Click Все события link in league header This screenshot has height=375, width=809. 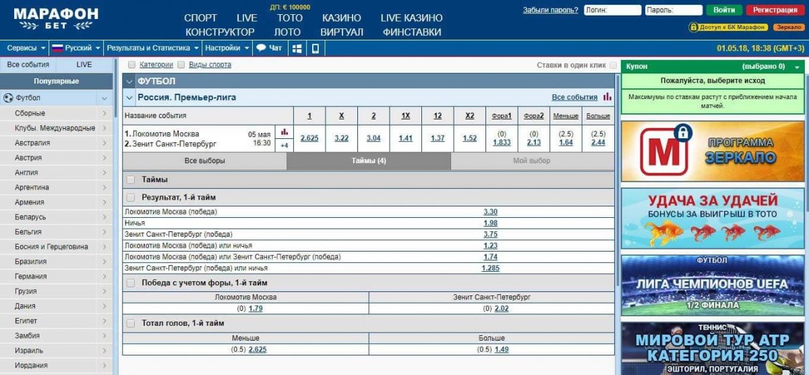coord(574,97)
